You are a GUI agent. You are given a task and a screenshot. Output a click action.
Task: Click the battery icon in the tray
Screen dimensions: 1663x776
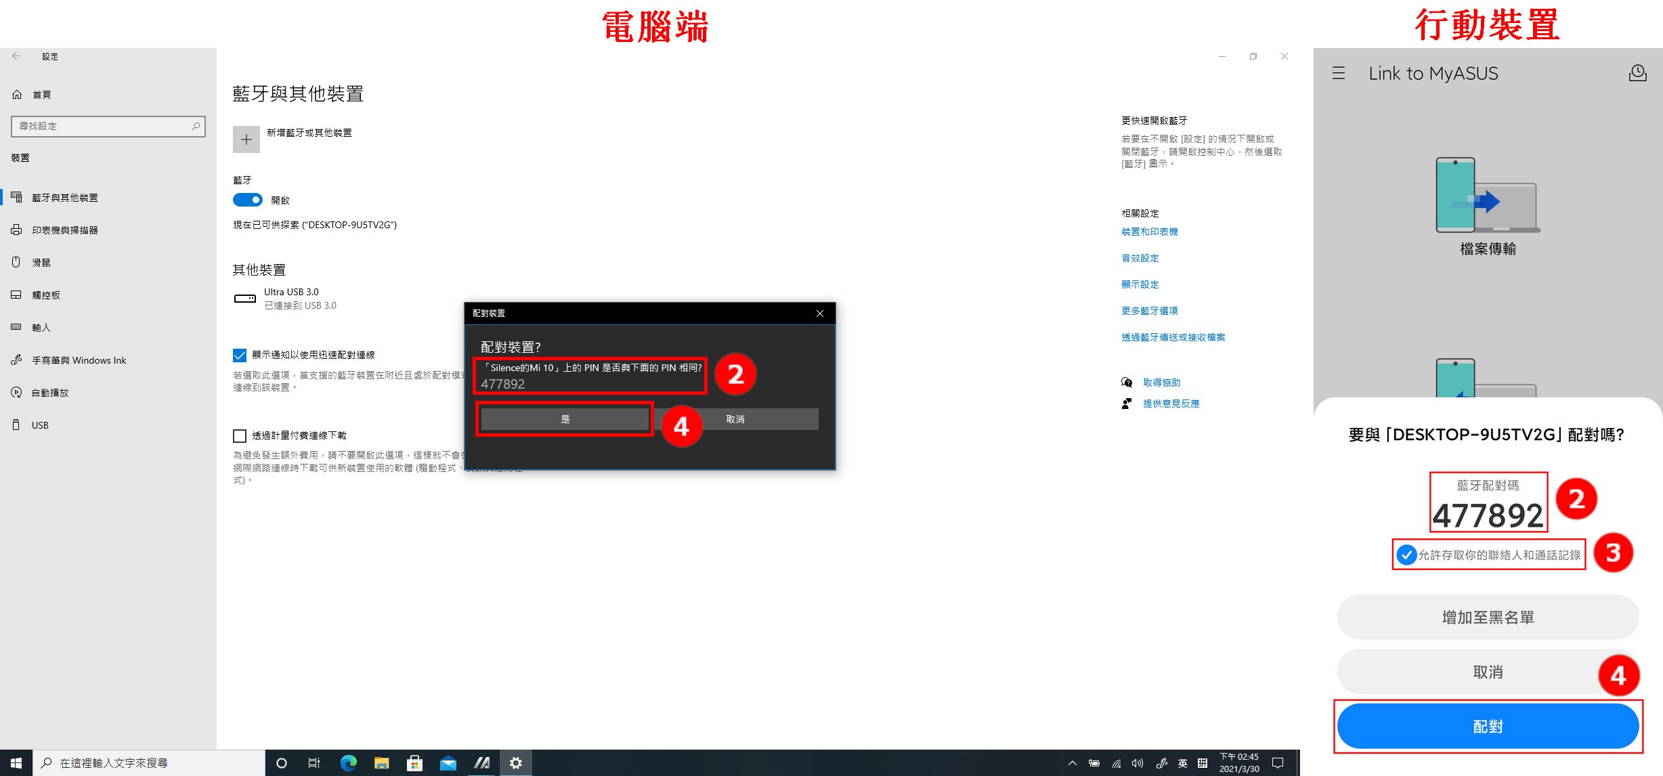point(1094,763)
